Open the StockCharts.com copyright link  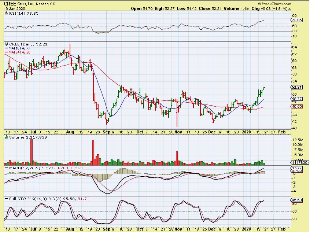pos(274,4)
